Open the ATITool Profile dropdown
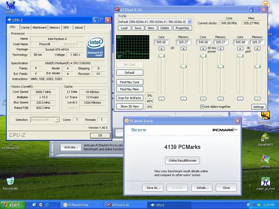The width and height of the screenshot is (279, 209). [189, 22]
